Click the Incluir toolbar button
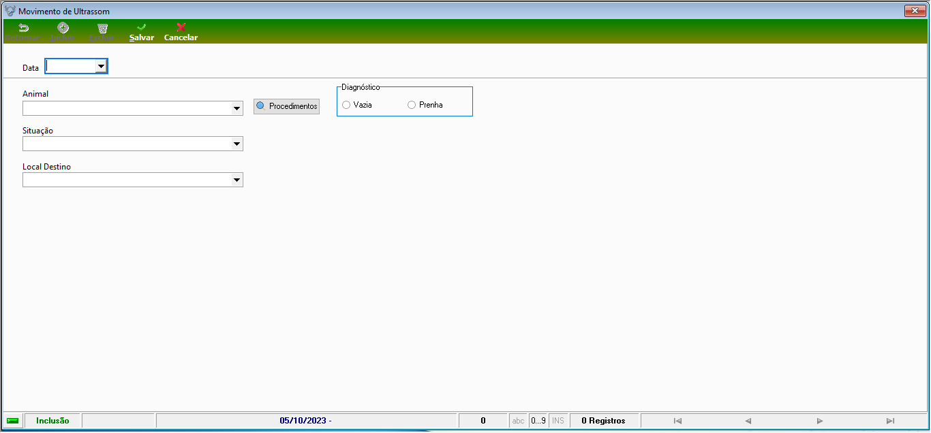 click(x=63, y=32)
